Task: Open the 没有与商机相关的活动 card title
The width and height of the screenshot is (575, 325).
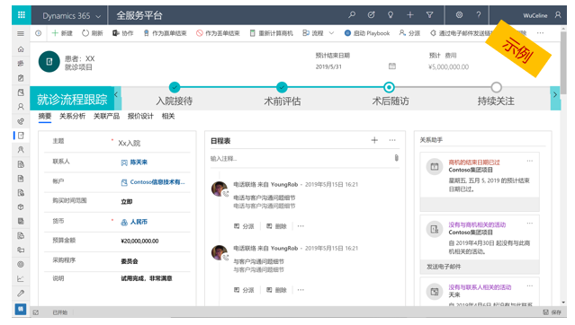Action: [477, 224]
